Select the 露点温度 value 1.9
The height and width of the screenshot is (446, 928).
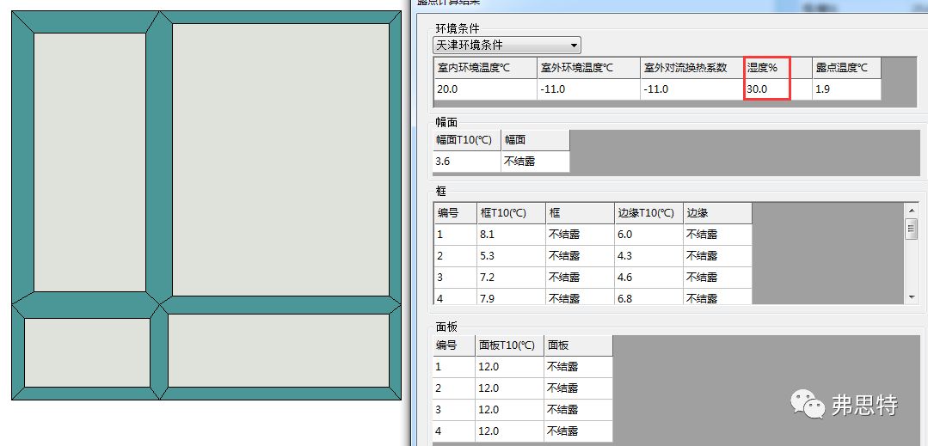point(846,89)
